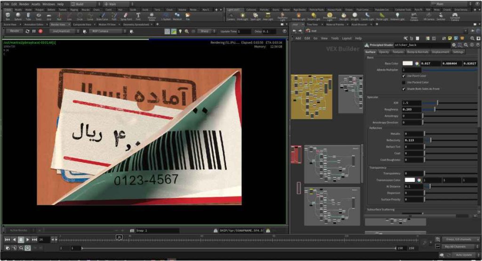Add a Spot Light from shelf
This screenshot has width=482, height=261.
point(255,16)
